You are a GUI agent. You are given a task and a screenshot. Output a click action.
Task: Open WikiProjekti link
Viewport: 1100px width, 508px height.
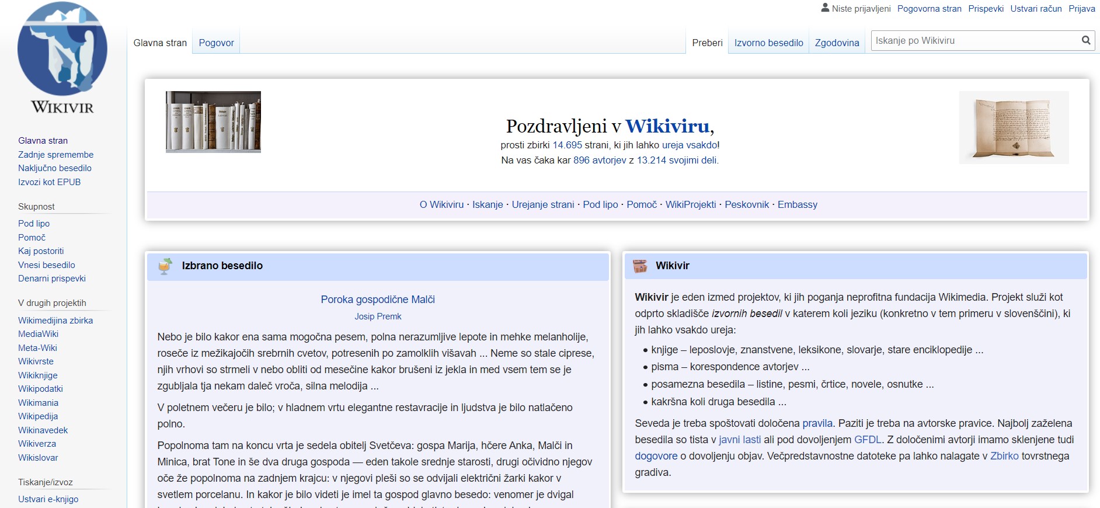(x=691, y=204)
